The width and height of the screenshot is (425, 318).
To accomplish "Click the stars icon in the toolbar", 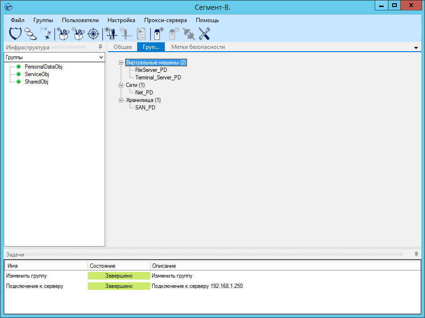I will 46,34.
